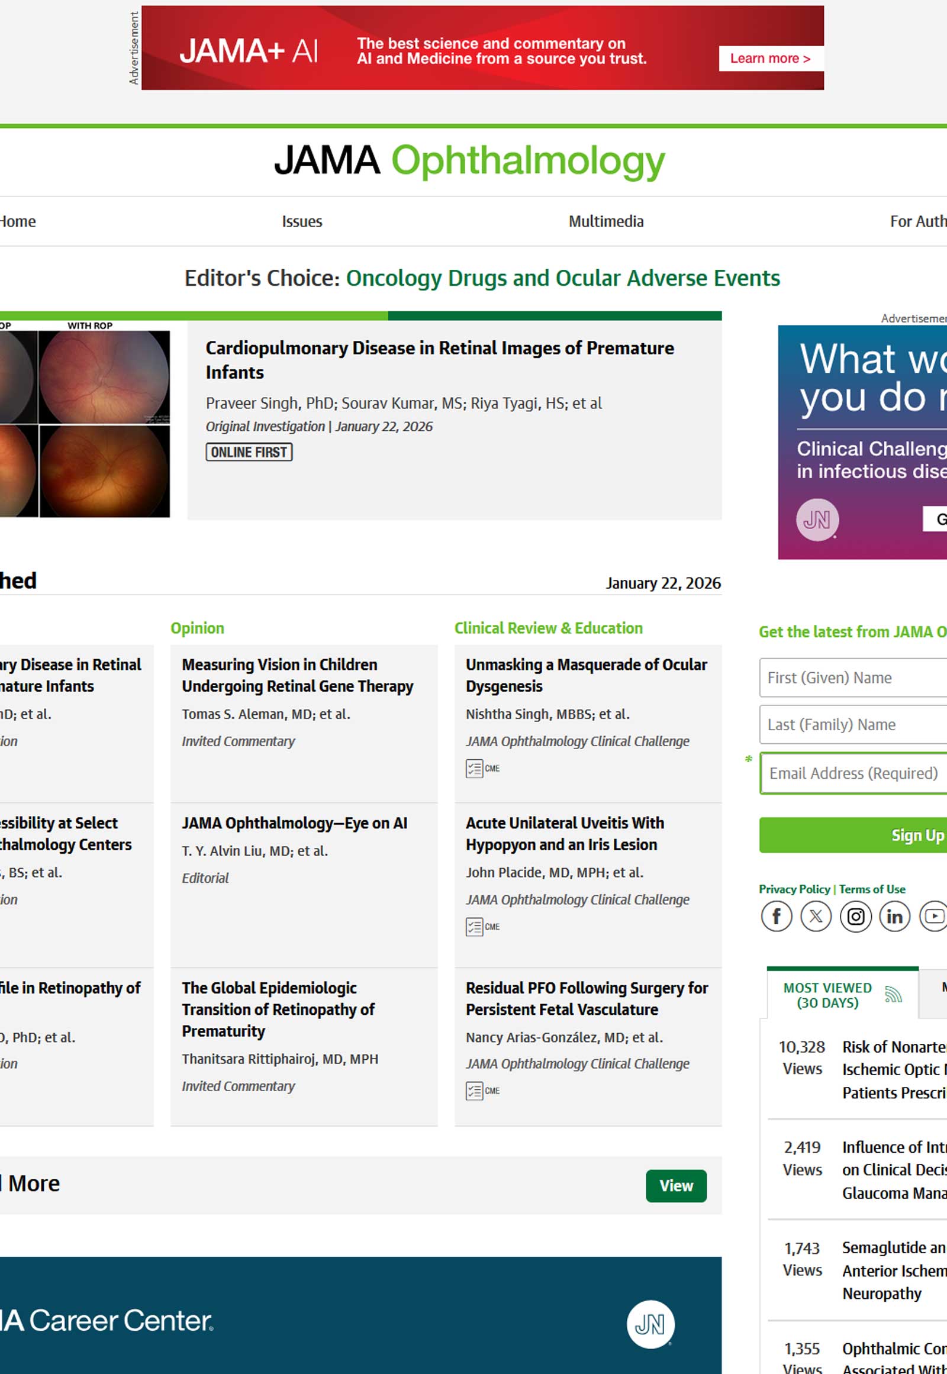The width and height of the screenshot is (947, 1374).
Task: Click the First (Given) Name field
Action: click(x=853, y=678)
